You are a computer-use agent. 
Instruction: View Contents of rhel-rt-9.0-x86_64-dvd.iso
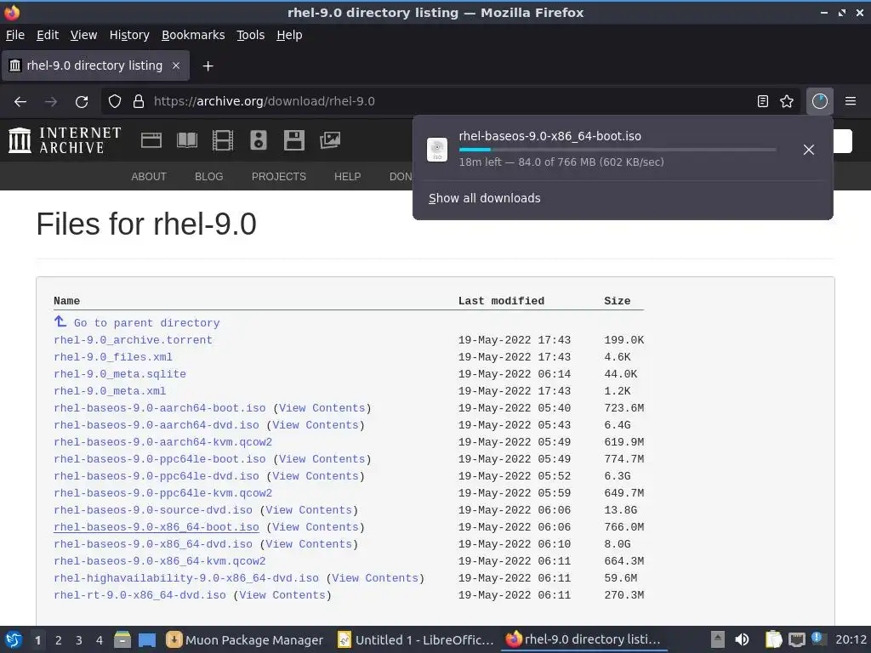[282, 595]
